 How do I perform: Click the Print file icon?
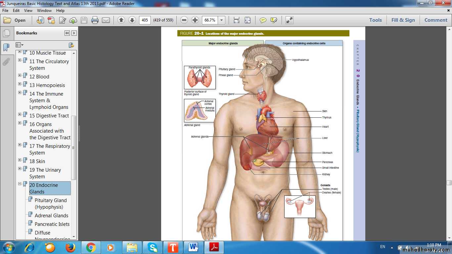point(95,20)
